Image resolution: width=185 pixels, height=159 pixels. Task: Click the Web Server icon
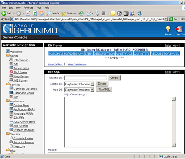[x=11, y=76]
